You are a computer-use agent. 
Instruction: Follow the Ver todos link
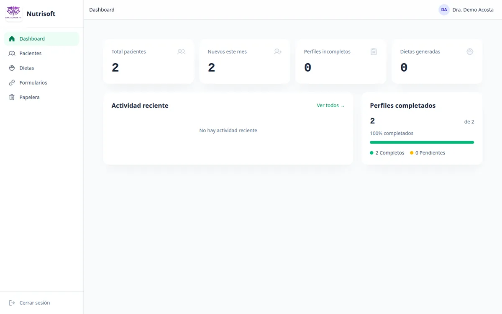click(x=330, y=106)
